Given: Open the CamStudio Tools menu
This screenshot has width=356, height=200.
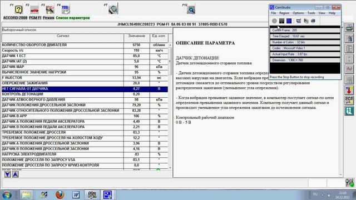Looking at the screenshot, I should [x=311, y=13].
